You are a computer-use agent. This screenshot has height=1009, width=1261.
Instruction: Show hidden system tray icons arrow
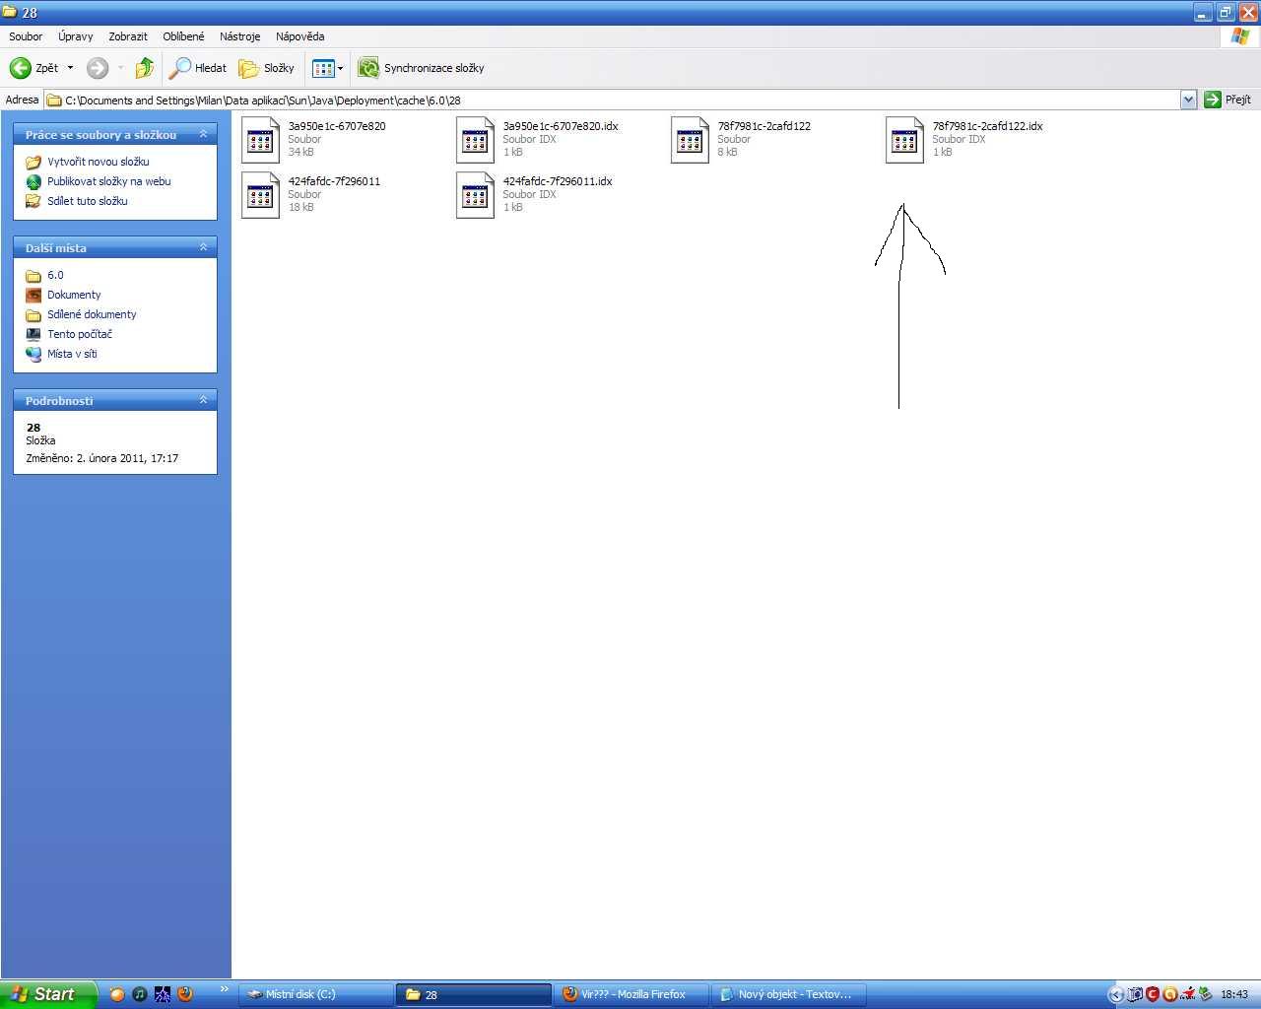(1115, 994)
